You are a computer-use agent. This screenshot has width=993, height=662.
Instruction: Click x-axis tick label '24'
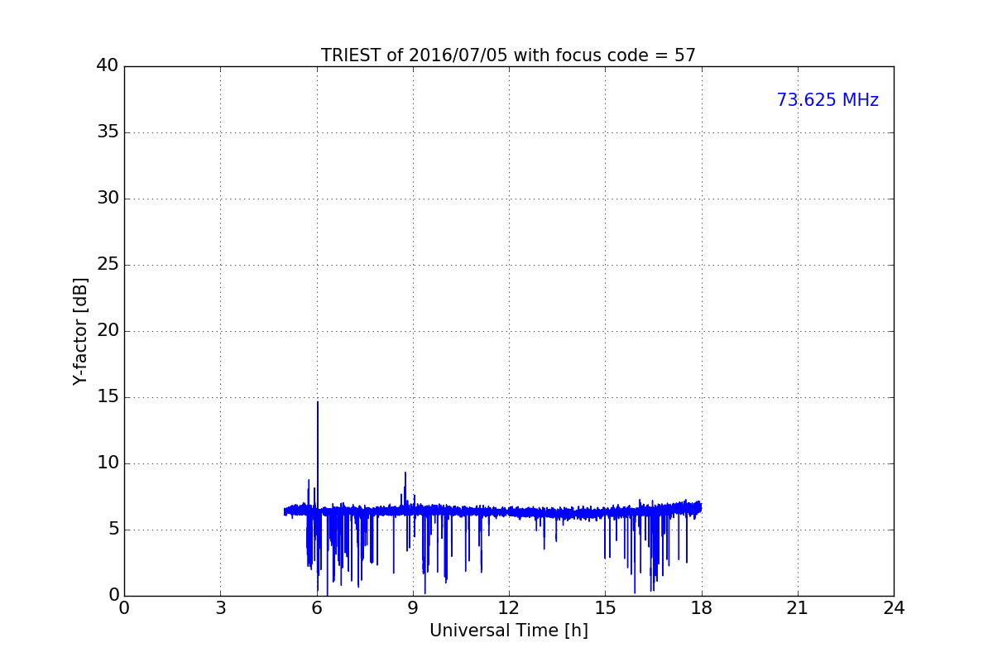[894, 608]
